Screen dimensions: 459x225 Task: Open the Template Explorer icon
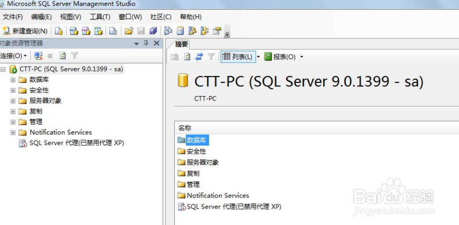pyautogui.click(x=204, y=31)
